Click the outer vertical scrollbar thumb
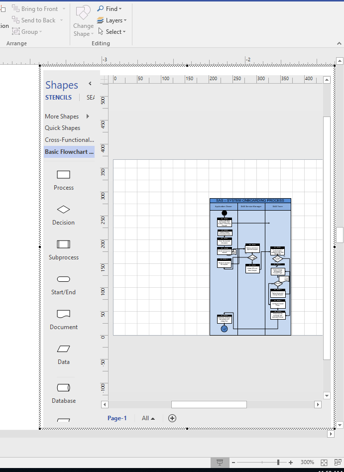344x472 pixels. pos(340,235)
